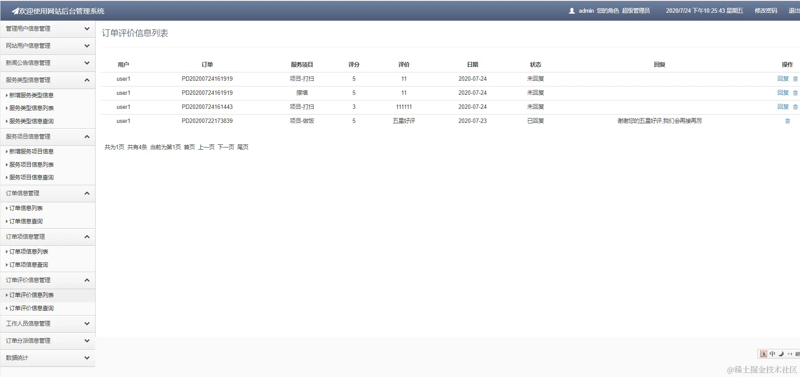Click order number PD20200724161443
The height and width of the screenshot is (377, 800).
[207, 107]
